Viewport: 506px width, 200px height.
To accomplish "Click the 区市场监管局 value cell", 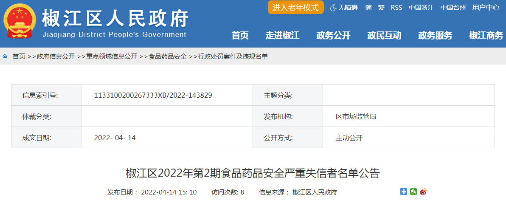I will pyautogui.click(x=408, y=116).
